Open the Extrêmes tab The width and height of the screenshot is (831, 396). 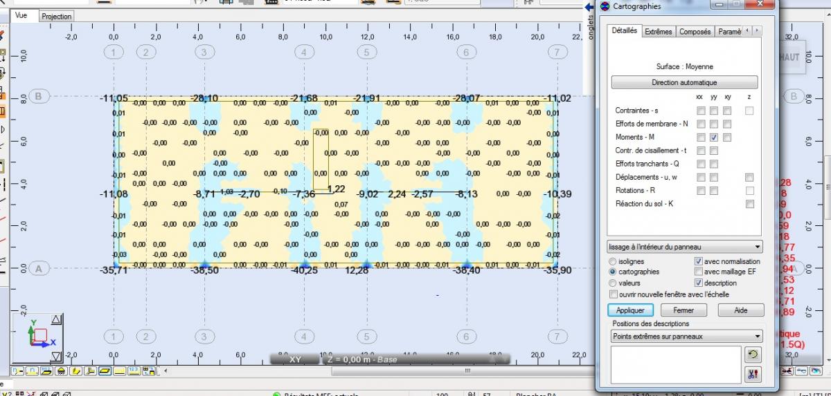(658, 32)
